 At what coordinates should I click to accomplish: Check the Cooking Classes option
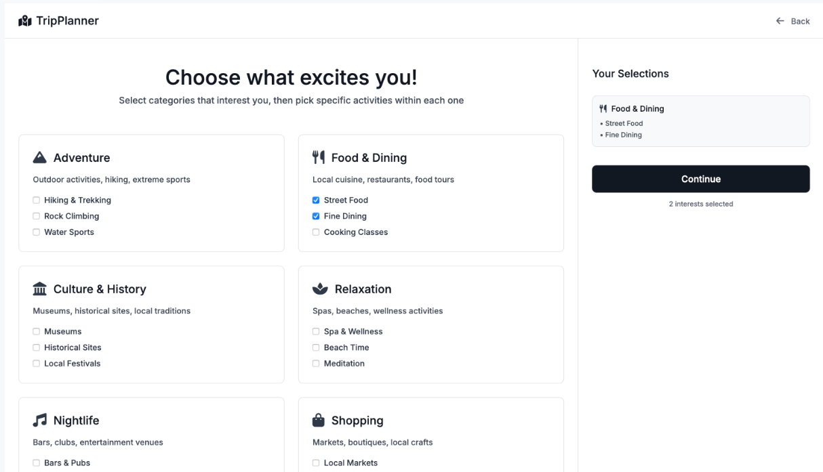point(316,232)
